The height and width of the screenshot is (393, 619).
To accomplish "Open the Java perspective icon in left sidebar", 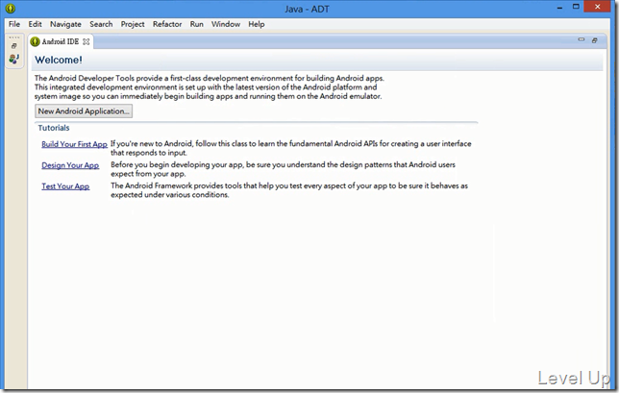I will (13, 59).
